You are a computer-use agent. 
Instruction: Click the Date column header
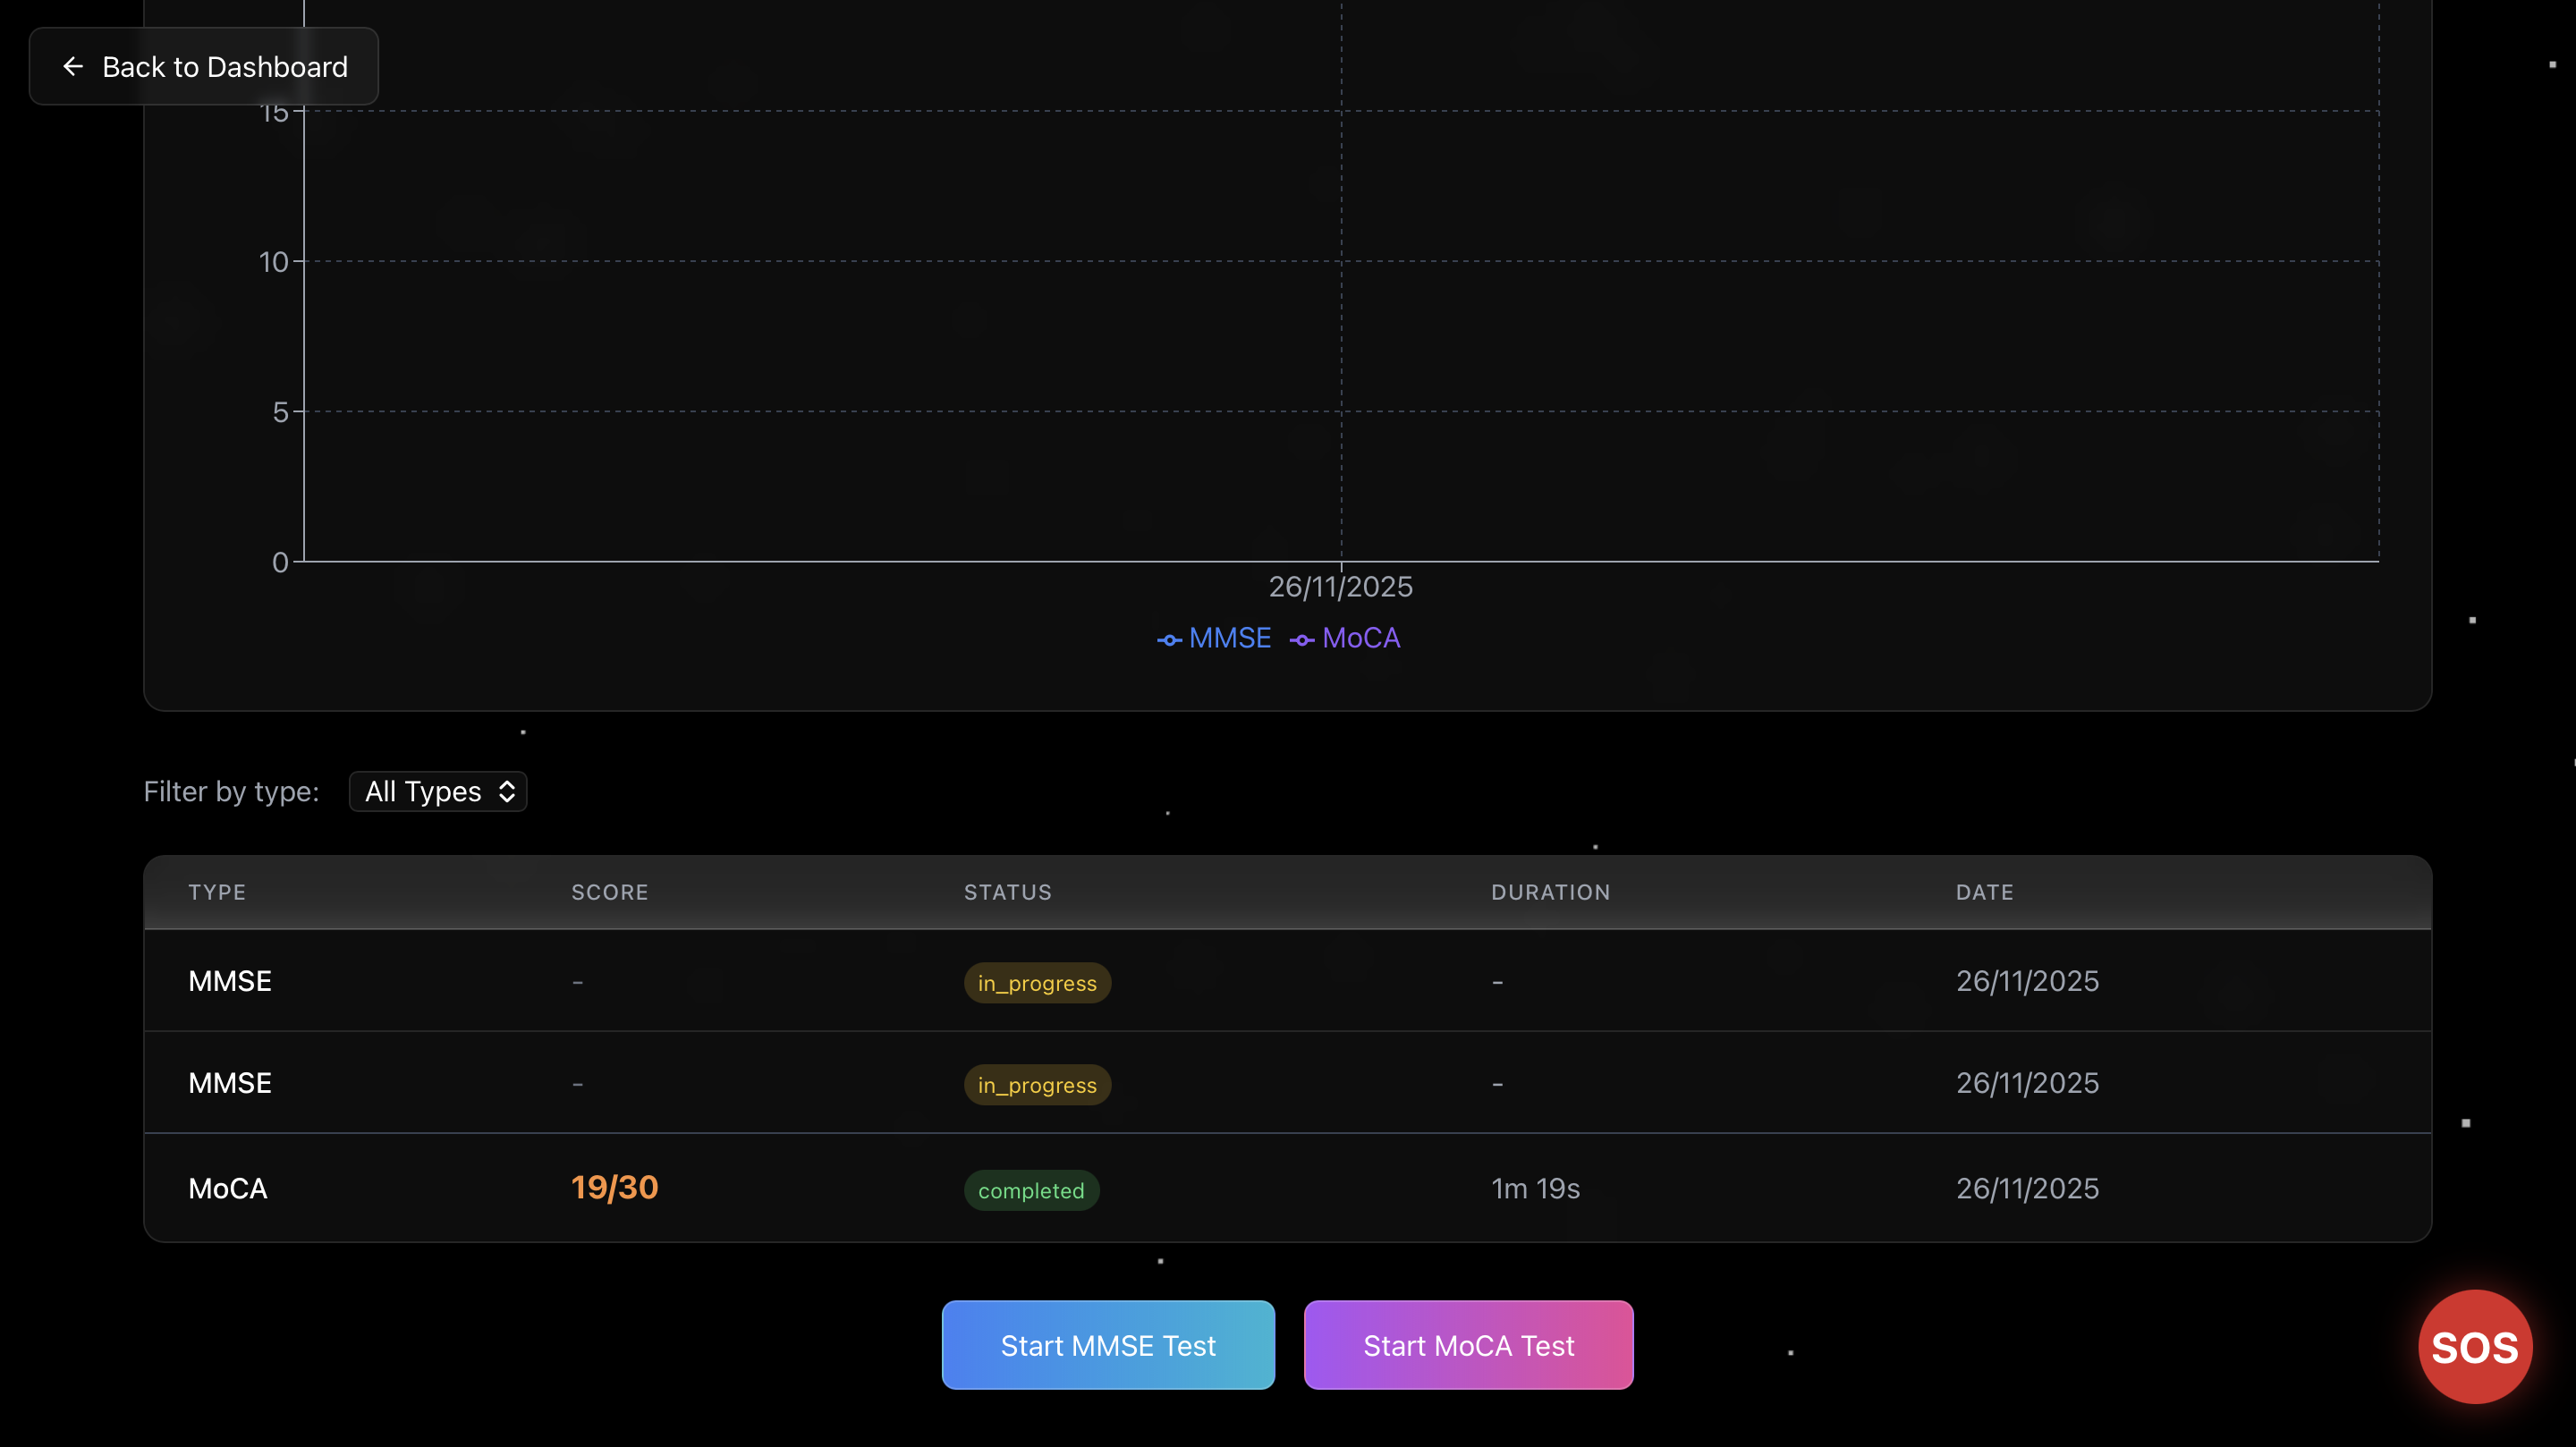(x=1984, y=892)
